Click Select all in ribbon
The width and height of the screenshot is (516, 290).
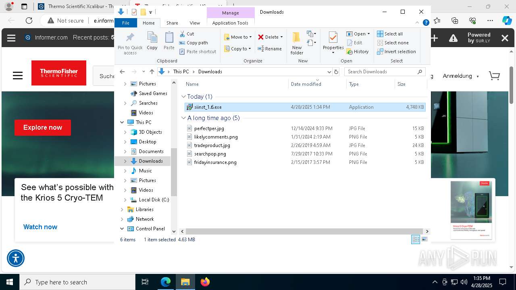pyautogui.click(x=390, y=34)
